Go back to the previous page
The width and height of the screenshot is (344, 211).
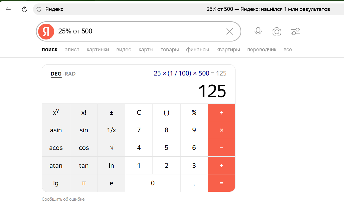tap(8, 9)
